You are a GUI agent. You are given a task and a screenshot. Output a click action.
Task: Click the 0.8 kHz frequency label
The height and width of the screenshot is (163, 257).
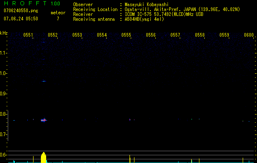[x=3, y=114]
